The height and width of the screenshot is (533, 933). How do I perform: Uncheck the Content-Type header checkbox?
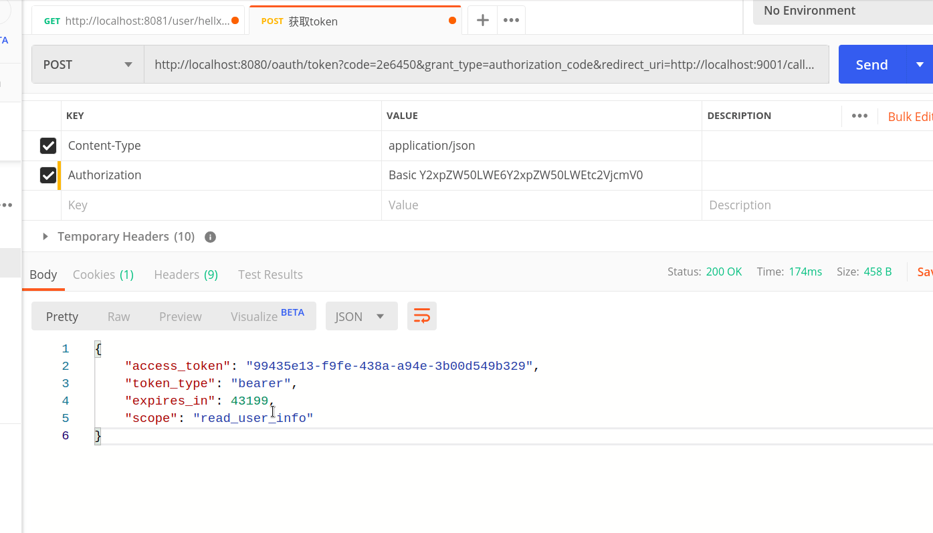pos(47,145)
